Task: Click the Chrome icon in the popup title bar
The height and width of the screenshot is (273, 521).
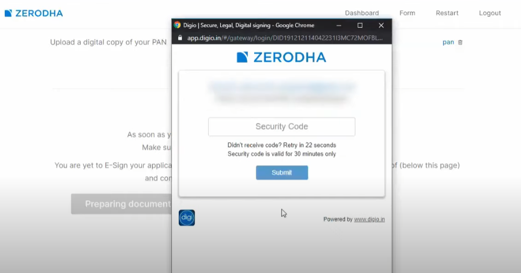Action: (x=177, y=25)
